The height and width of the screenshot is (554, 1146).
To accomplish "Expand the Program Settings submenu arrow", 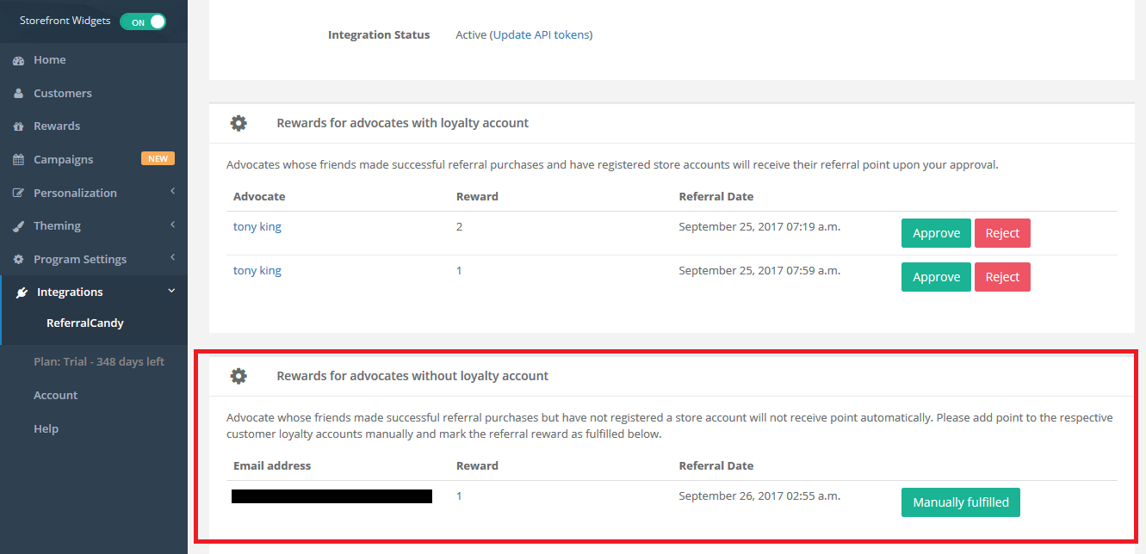I will click(172, 258).
